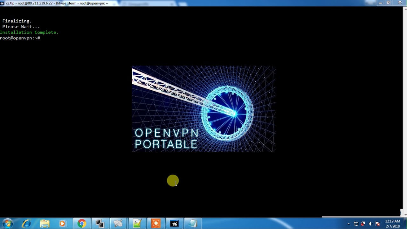Open the Windows Start menu
This screenshot has height=229, width=407.
tap(7, 224)
